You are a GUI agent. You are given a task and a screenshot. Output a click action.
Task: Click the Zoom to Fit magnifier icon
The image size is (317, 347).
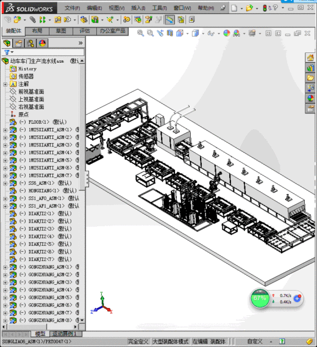[140, 33]
